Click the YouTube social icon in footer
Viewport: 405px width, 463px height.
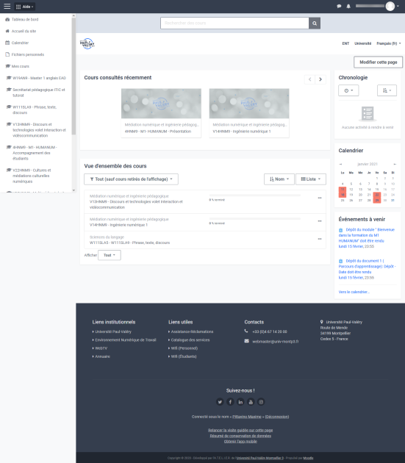pyautogui.click(x=251, y=402)
